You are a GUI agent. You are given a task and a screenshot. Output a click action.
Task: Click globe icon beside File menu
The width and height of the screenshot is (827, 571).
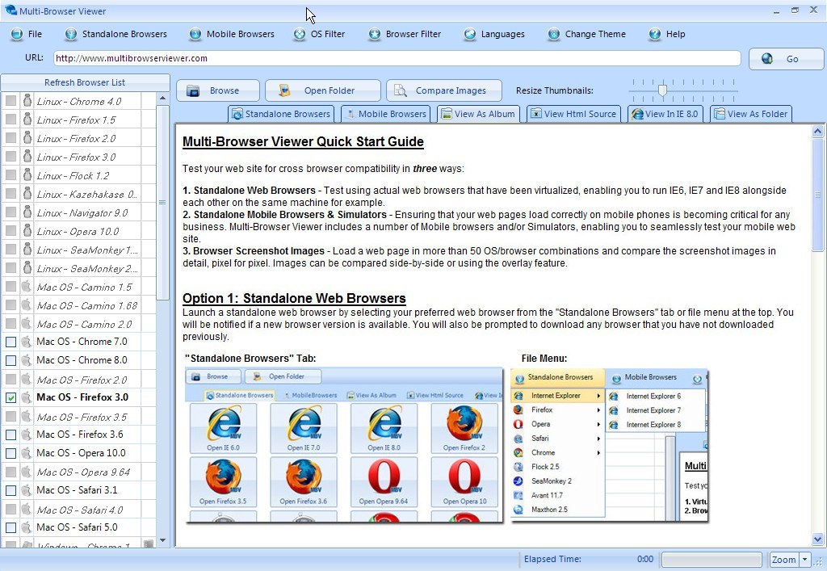pyautogui.click(x=17, y=34)
